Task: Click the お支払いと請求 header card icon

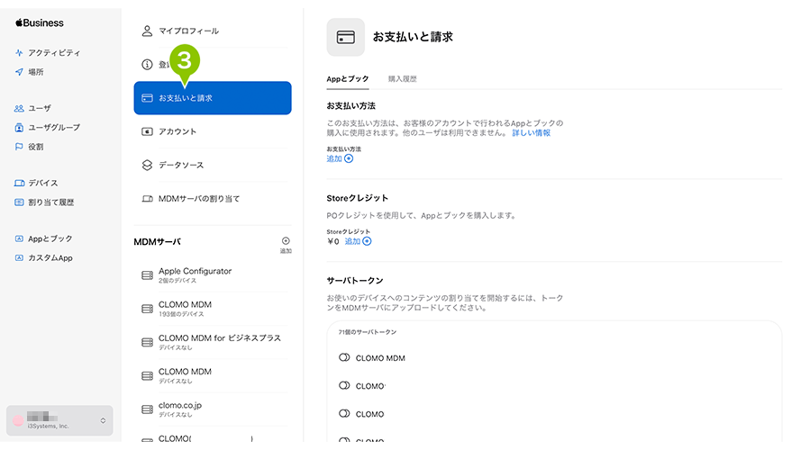Action: (346, 37)
